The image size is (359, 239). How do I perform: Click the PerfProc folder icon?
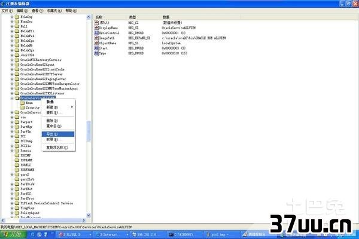pyautogui.click(x=17, y=198)
